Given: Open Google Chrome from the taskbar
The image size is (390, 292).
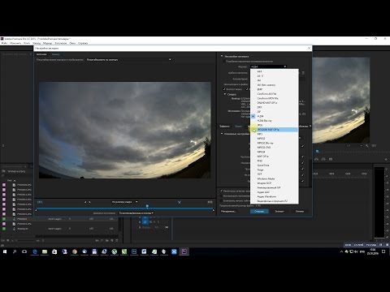Looking at the screenshot, I should point(75,251).
